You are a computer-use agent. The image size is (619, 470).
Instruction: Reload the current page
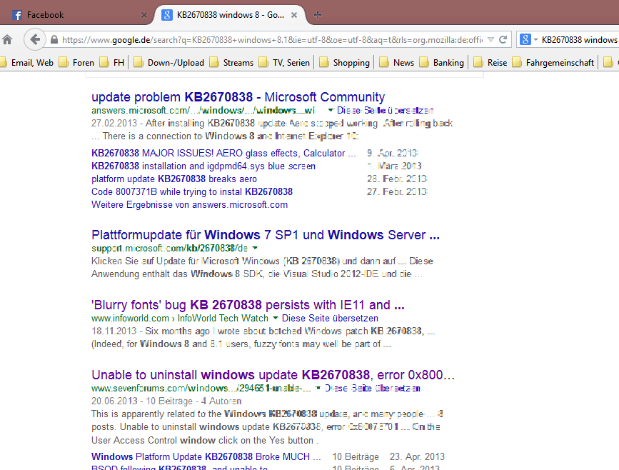(x=503, y=39)
